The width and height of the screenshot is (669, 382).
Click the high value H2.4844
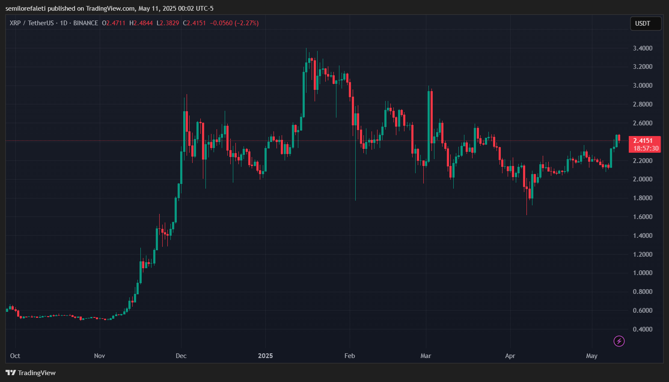[x=141, y=23]
